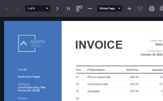Image resolution: width=163 pixels, height=101 pixels.
Task: Expand the Whole Page zoom dropdown arrow
Action: point(119,9)
